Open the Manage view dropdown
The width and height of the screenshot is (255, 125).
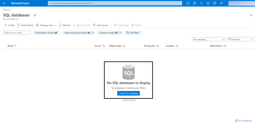point(46,25)
